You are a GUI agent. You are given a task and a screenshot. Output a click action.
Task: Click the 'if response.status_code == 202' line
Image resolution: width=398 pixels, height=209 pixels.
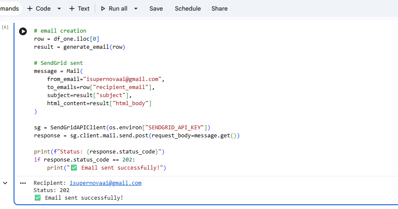click(85, 159)
